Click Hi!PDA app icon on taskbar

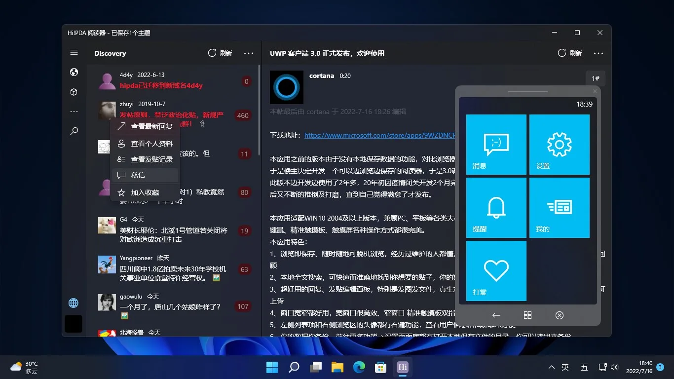click(x=402, y=367)
